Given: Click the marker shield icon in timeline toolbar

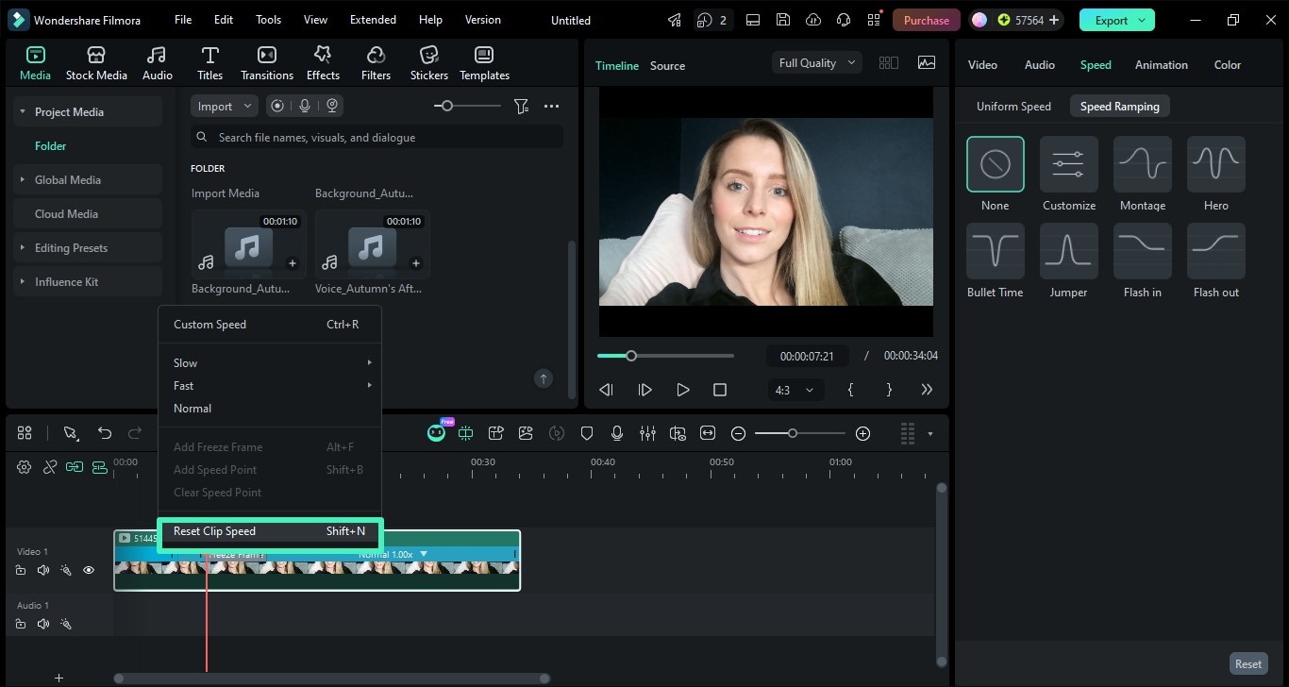Looking at the screenshot, I should click(x=587, y=433).
